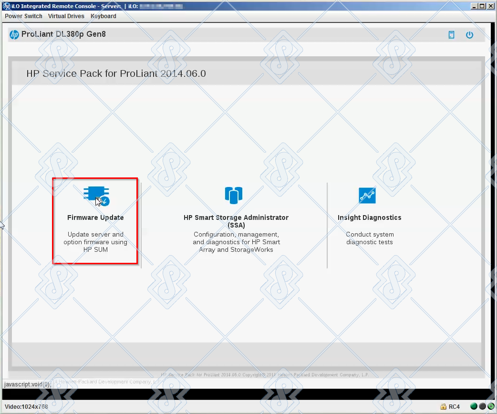Open the Firmware Update link
497x414 pixels.
click(x=95, y=217)
